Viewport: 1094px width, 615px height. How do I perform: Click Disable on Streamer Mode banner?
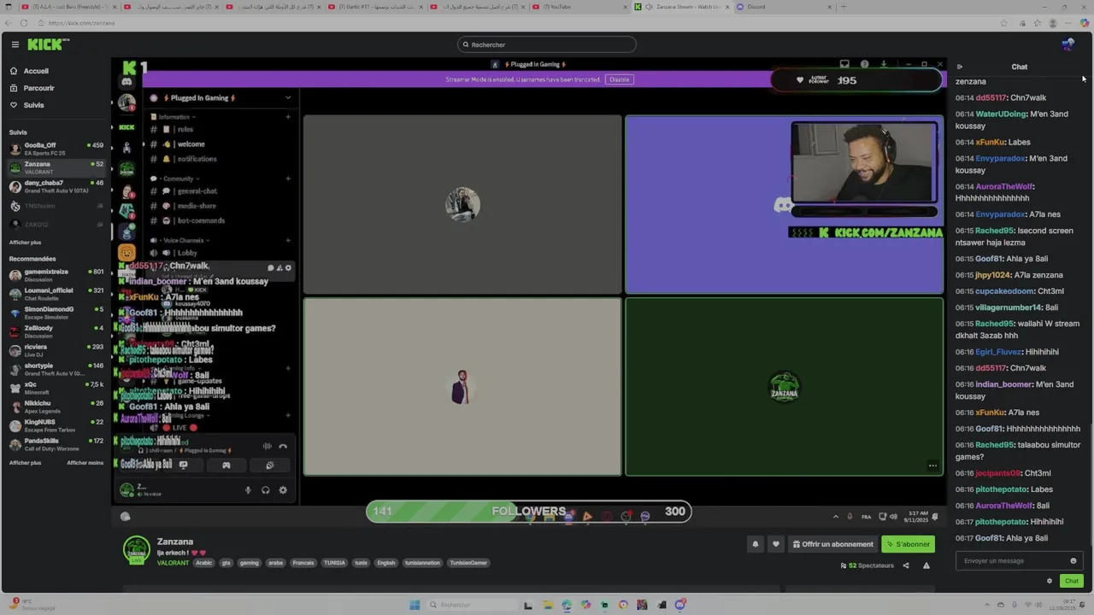[619, 79]
